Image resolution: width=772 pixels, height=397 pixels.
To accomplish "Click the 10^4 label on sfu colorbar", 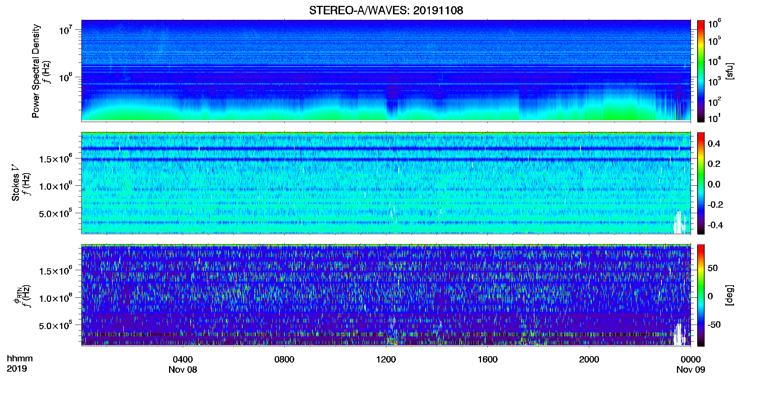I will pos(715,61).
